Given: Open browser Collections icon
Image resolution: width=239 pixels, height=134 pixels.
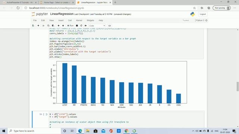Looking at the screenshot, I should pyautogui.click(x=209, y=8).
